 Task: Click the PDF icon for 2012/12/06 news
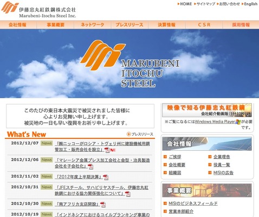[90, 167]
